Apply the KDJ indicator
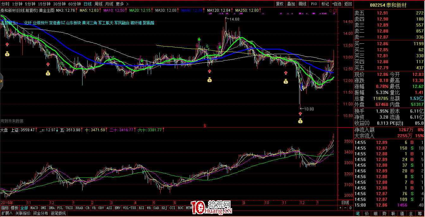425x217 pixels. click(164, 208)
